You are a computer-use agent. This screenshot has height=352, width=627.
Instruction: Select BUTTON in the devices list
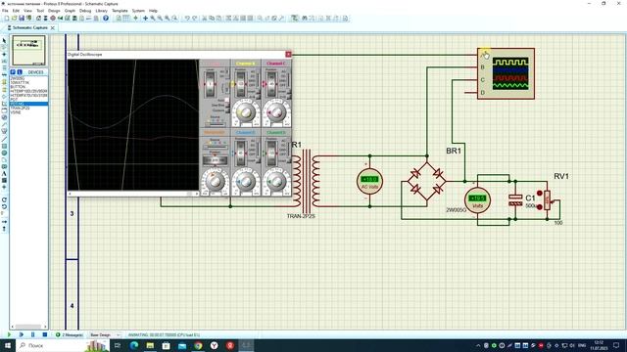click(x=18, y=87)
